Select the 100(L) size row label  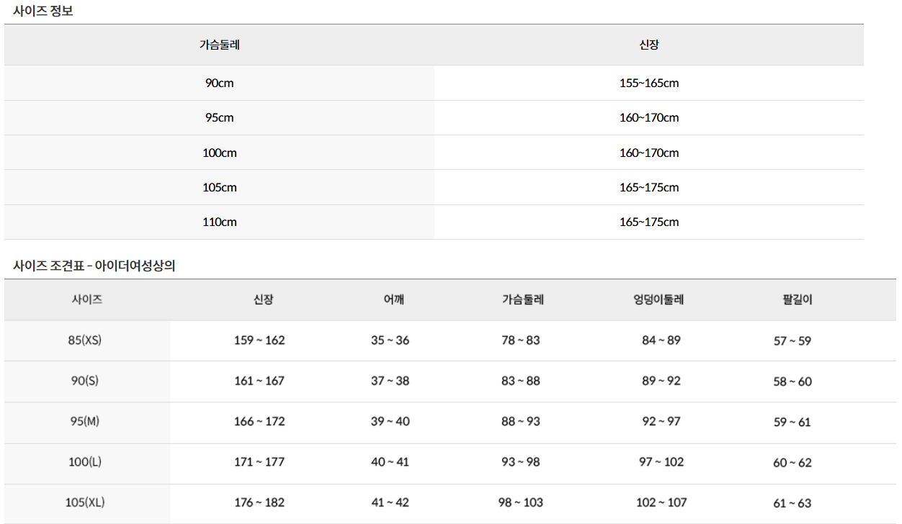[85, 462]
